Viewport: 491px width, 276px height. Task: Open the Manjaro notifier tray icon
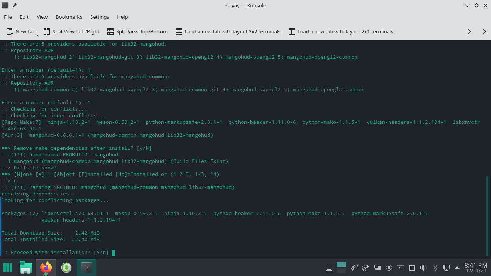point(377,268)
